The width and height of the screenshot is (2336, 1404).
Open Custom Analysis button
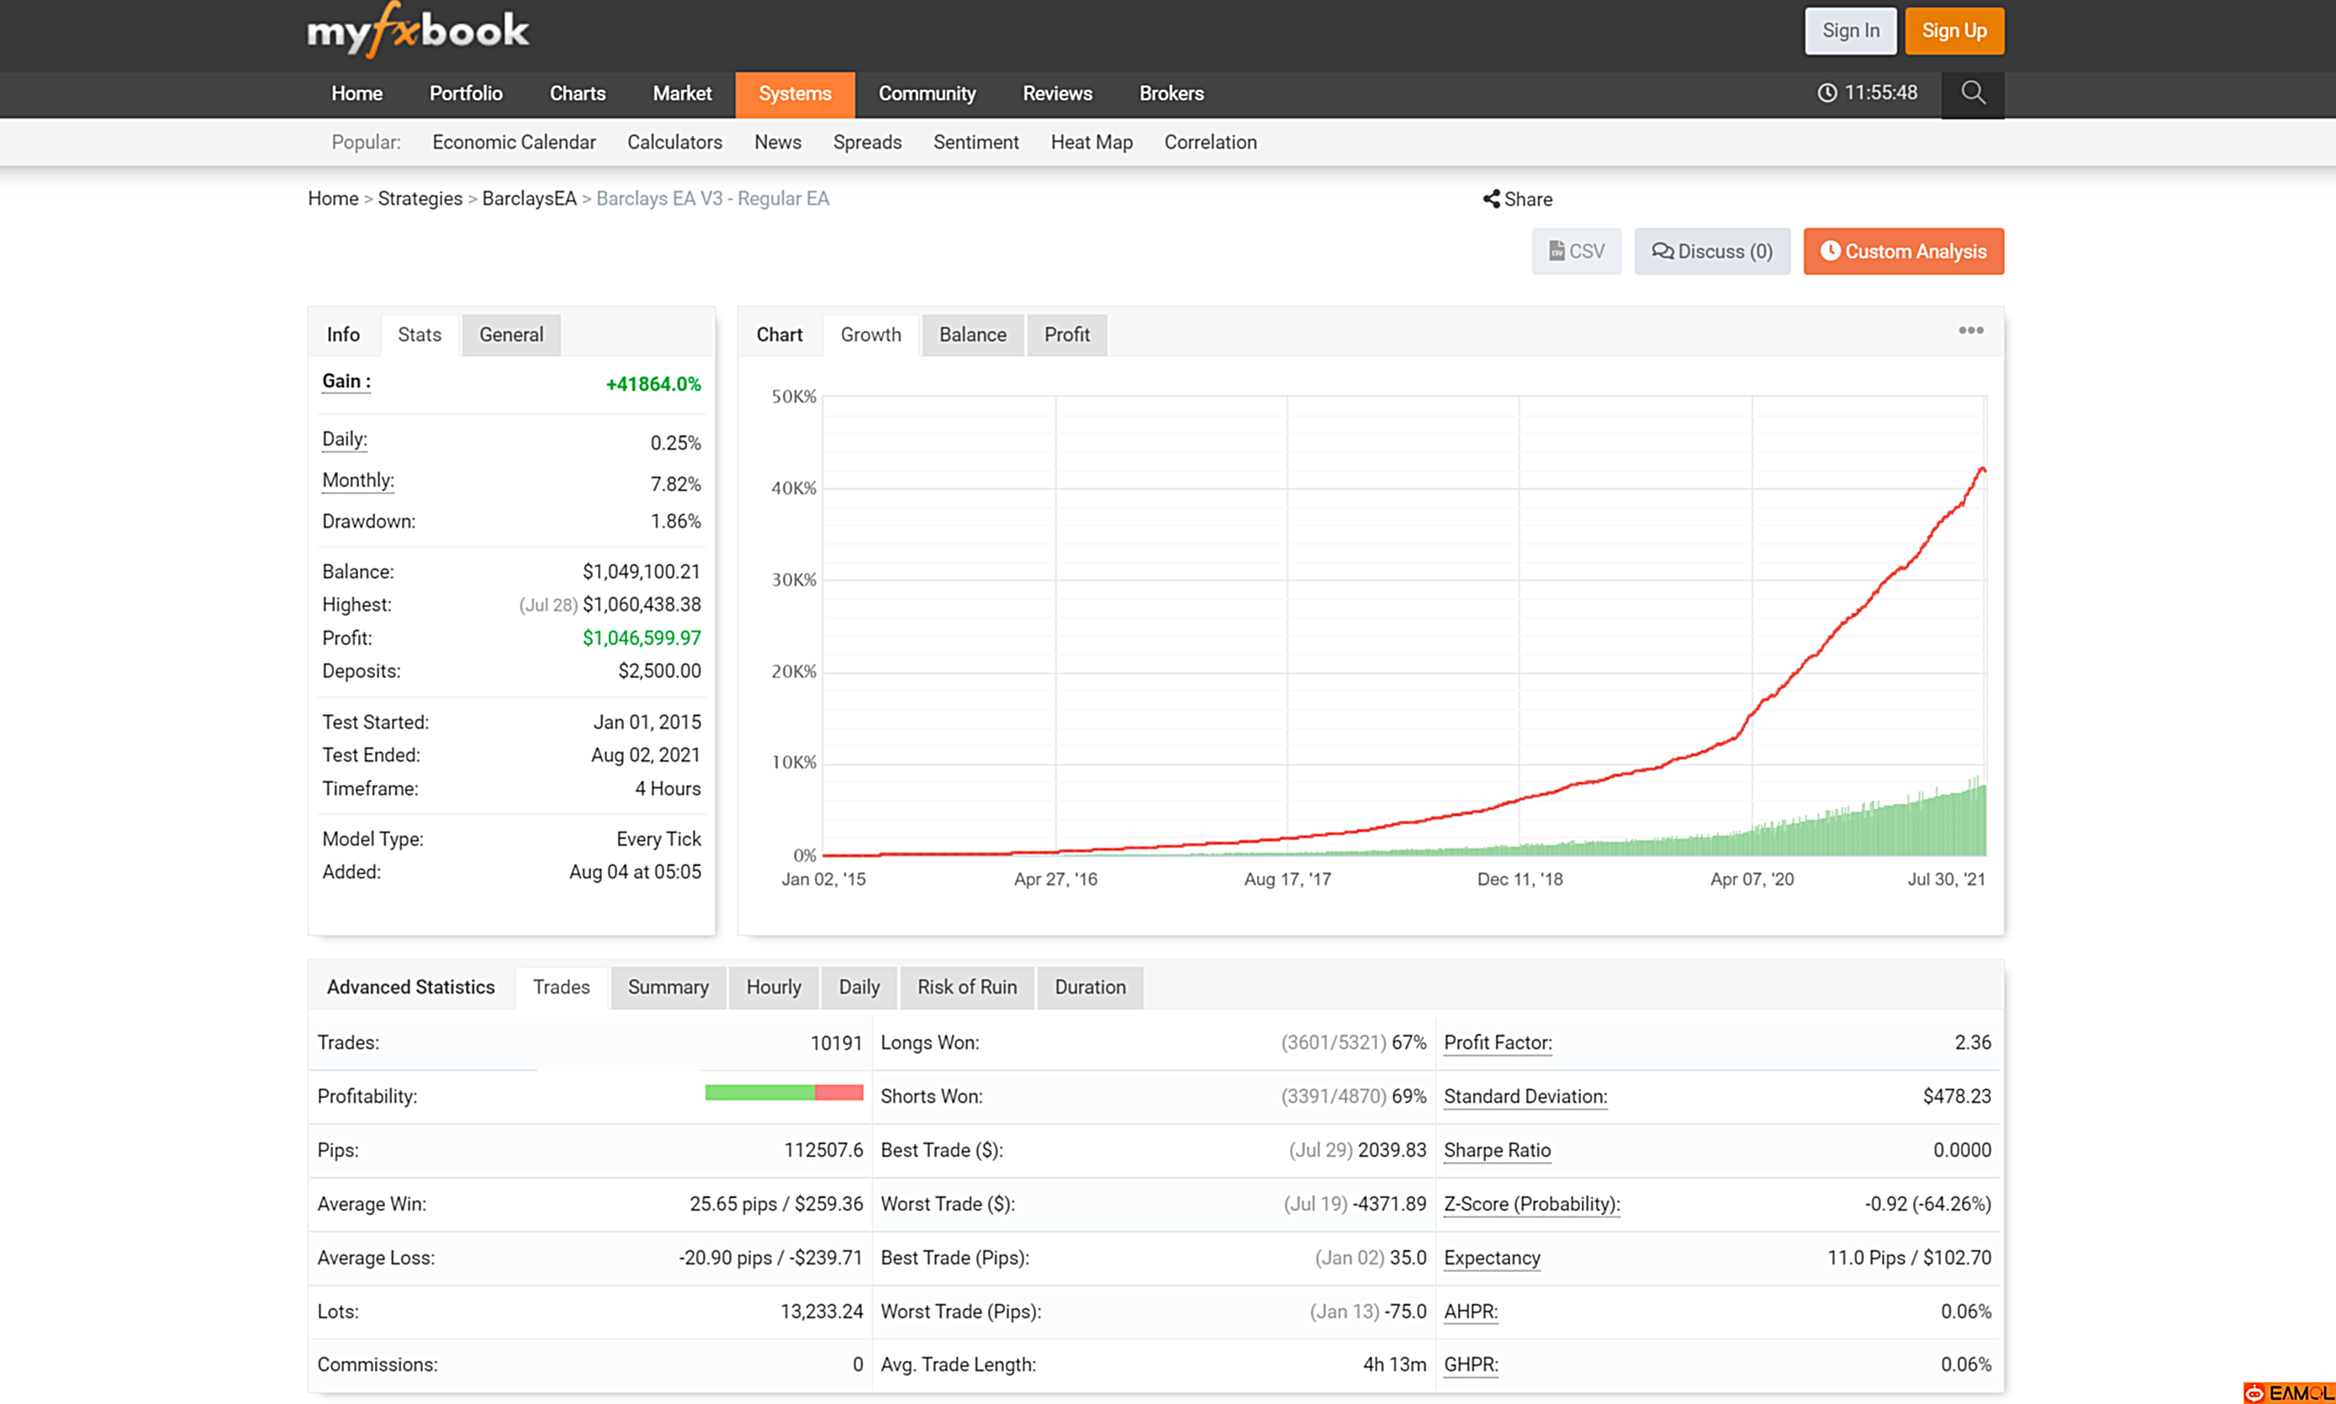click(x=1902, y=251)
